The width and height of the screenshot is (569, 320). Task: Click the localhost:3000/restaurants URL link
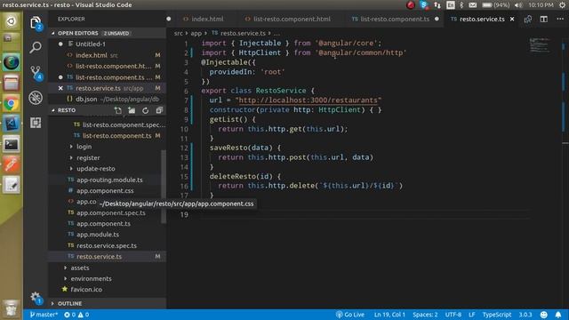(309, 100)
